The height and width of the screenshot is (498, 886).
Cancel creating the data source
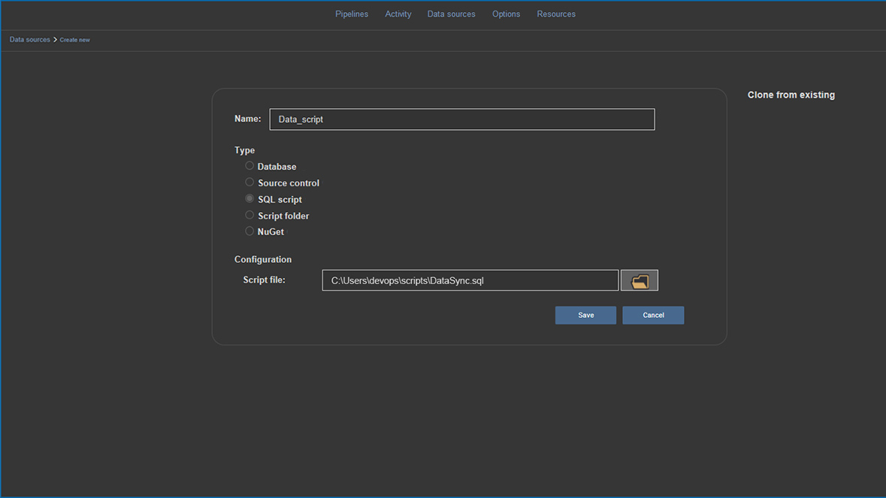coord(652,315)
